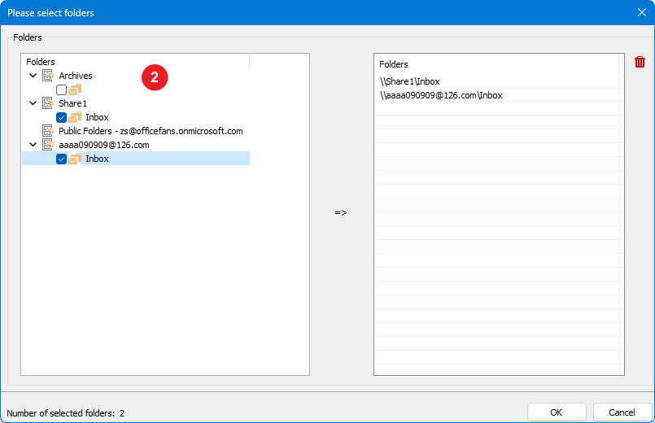Click the aaaa090909@126.com account icon

click(48, 145)
